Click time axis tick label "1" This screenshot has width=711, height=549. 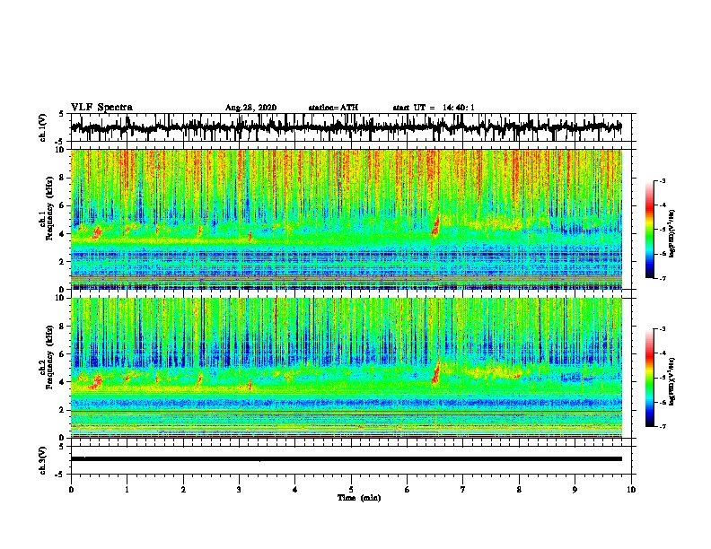pyautogui.click(x=127, y=490)
